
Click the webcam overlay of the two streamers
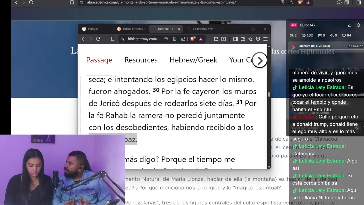coord(63,170)
